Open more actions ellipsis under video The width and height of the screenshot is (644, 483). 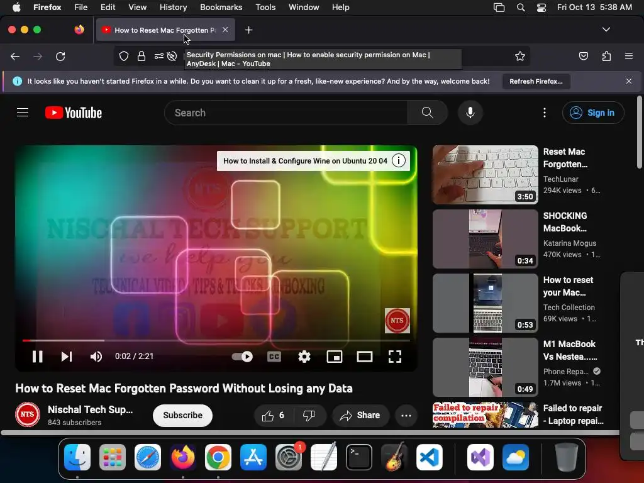pos(406,416)
